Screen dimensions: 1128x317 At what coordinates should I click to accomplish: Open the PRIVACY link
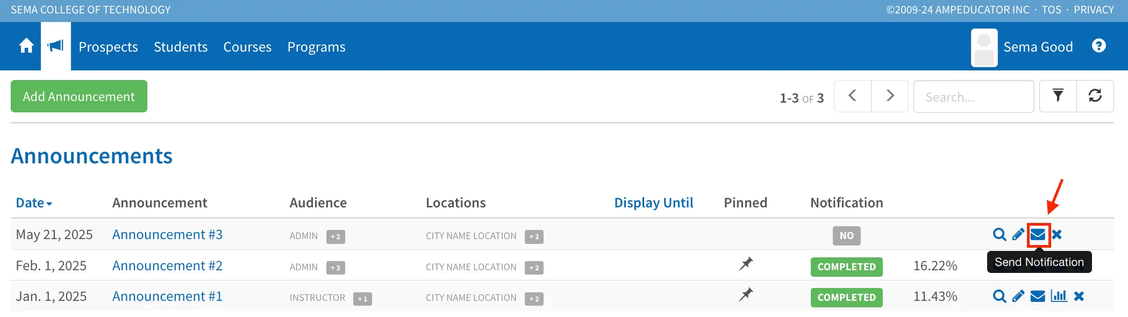tap(1094, 10)
